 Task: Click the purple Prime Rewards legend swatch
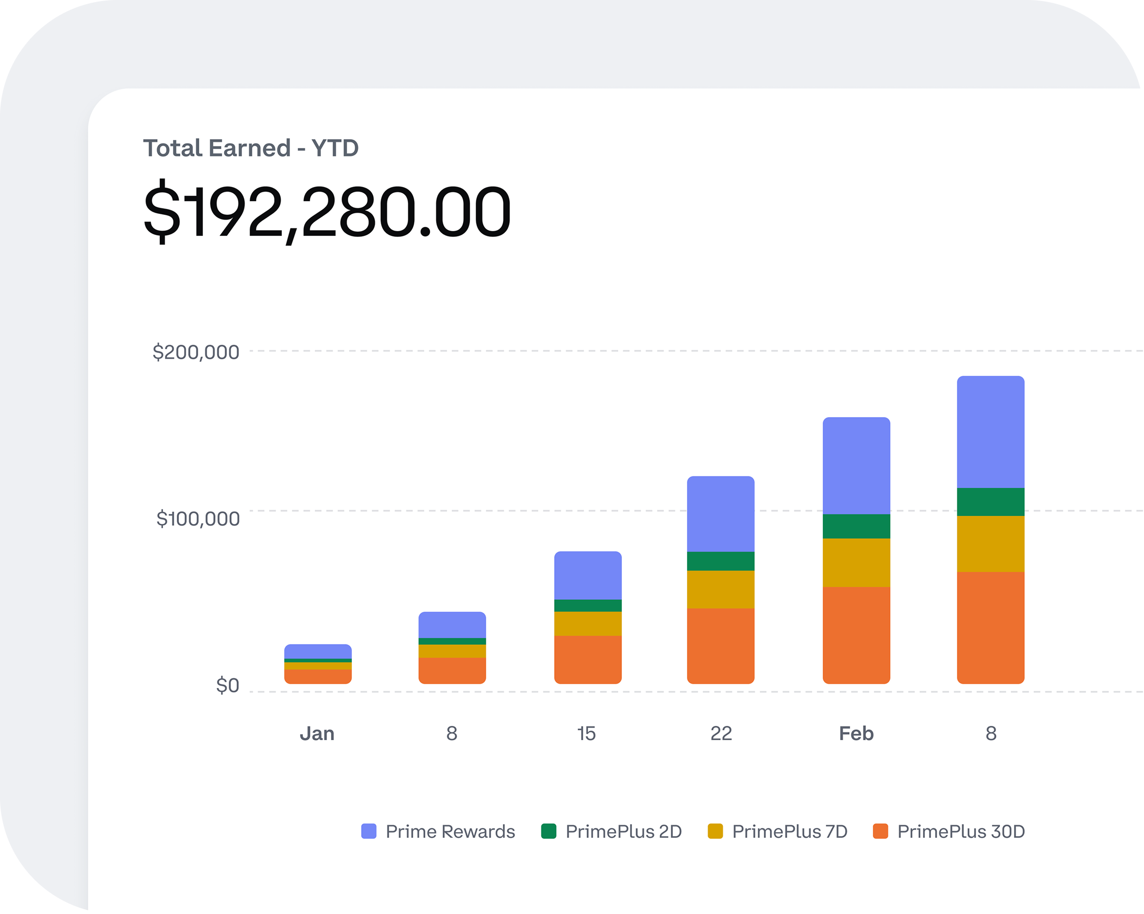click(x=370, y=832)
